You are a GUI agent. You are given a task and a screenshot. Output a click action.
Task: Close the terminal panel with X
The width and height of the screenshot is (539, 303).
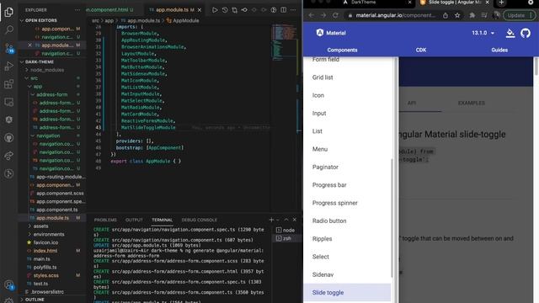pyautogui.click(x=295, y=220)
